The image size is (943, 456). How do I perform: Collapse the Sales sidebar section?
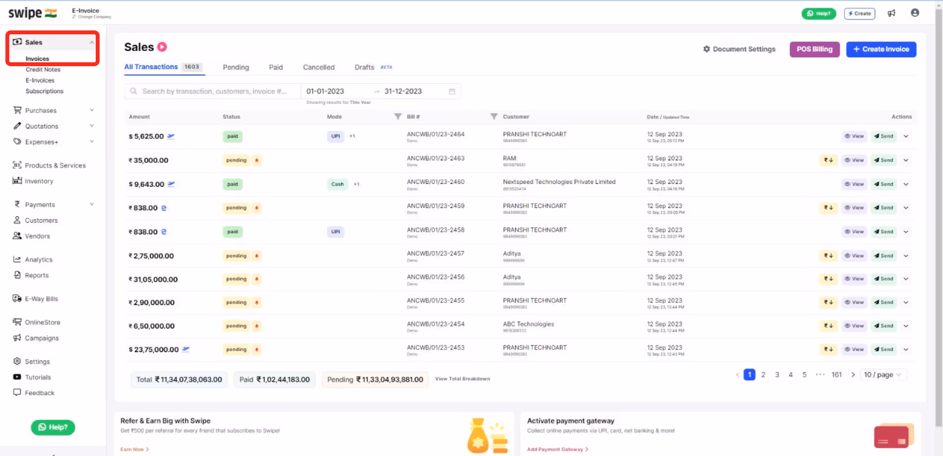(91, 43)
